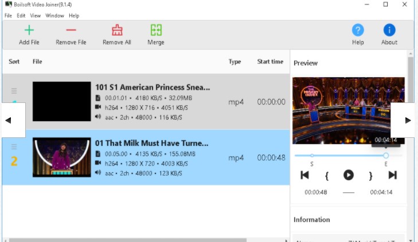This screenshot has height=242, width=418.
Task: Click the left arrow carousel button
Action: pyautogui.click(x=8, y=120)
